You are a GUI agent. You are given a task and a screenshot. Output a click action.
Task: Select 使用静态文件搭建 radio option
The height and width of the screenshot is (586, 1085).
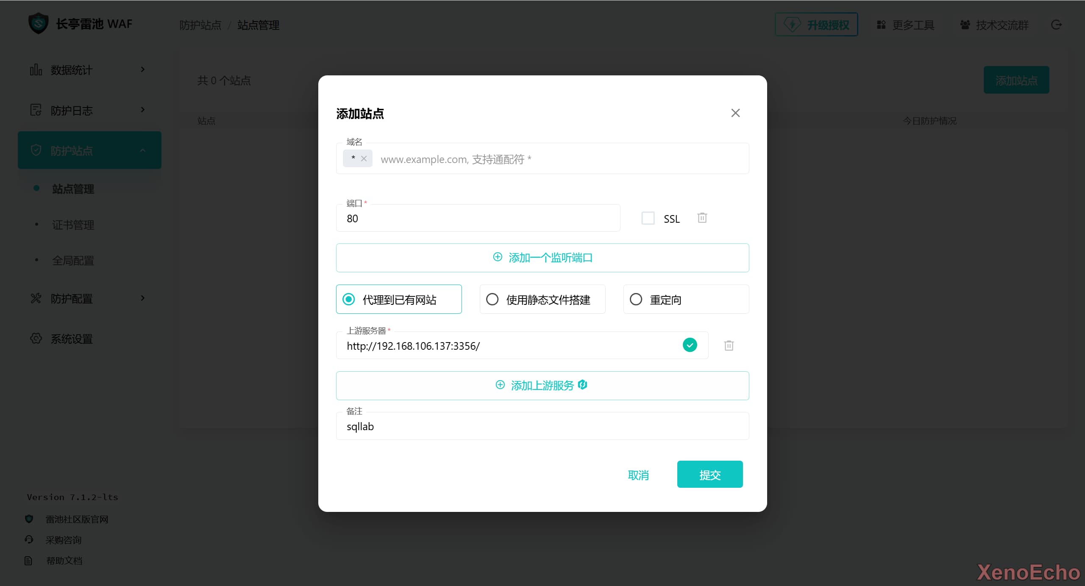coord(492,299)
